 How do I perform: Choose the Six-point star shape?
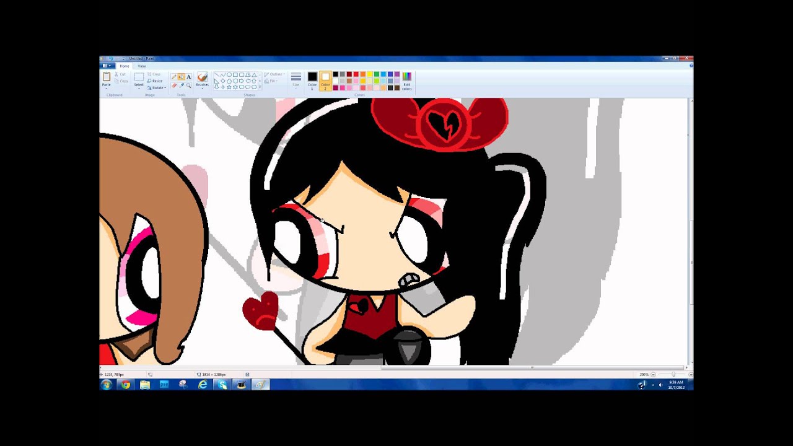point(235,87)
